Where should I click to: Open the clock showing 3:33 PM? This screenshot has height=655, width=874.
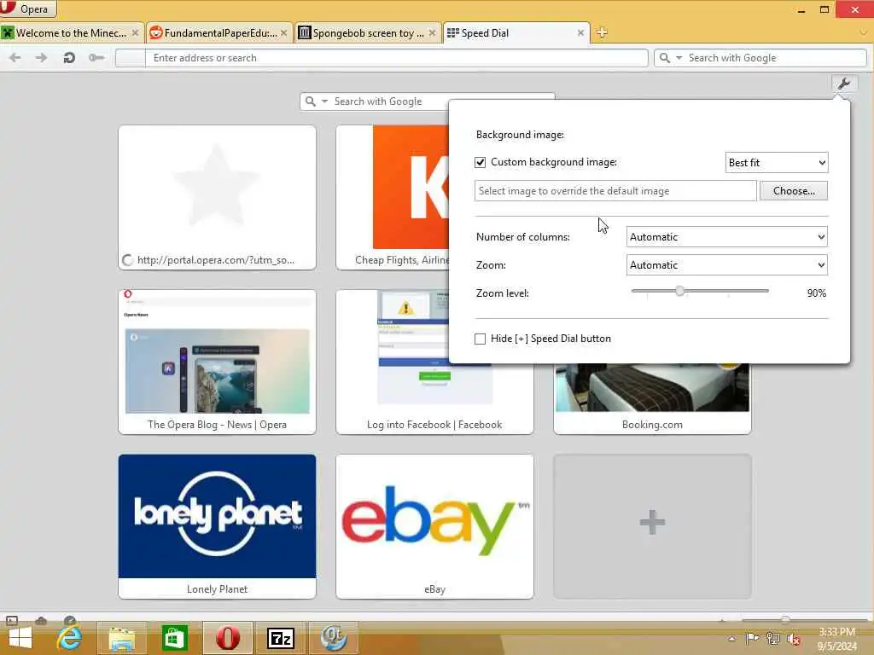(x=837, y=639)
